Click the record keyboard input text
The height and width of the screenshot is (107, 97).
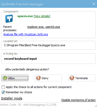(x=20, y=59)
